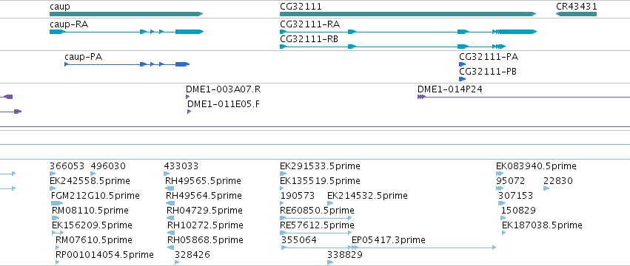Screen dimensions: 630x266
Task: Click EST label 328426
Action: point(192,255)
